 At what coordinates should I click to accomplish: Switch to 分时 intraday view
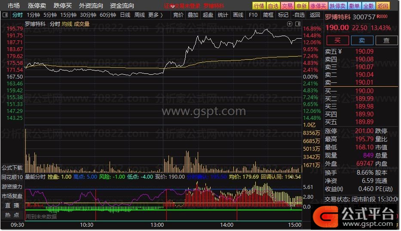[x=17, y=15]
